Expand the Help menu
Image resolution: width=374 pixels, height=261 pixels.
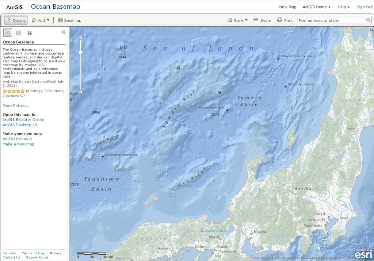343,7
